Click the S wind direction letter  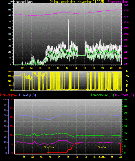(x=127, y=81)
